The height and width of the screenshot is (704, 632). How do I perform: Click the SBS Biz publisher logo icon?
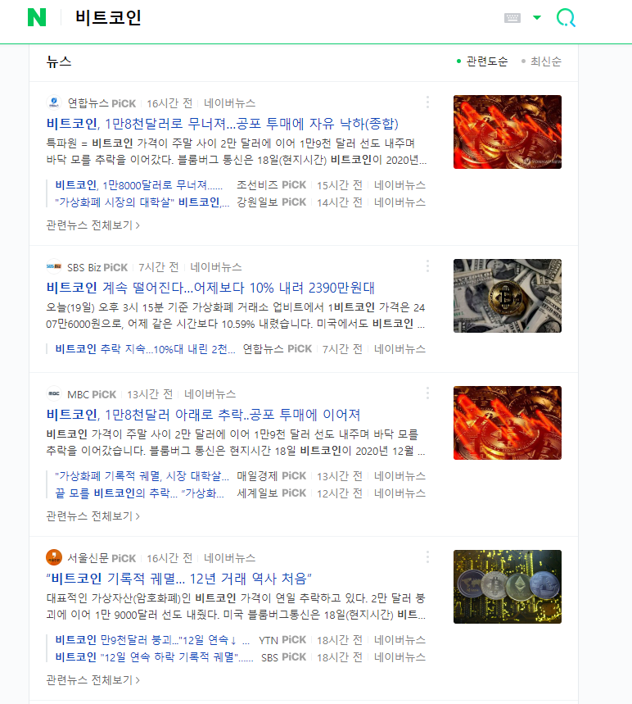[54, 266]
